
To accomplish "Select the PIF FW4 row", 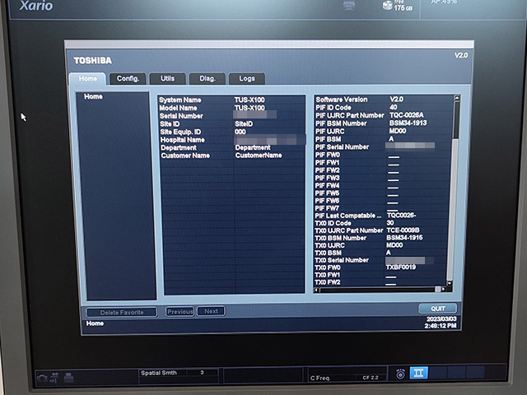I will pyautogui.click(x=382, y=185).
